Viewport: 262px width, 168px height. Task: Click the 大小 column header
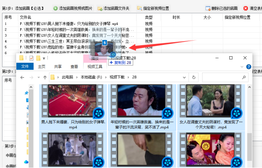(x=207, y=18)
